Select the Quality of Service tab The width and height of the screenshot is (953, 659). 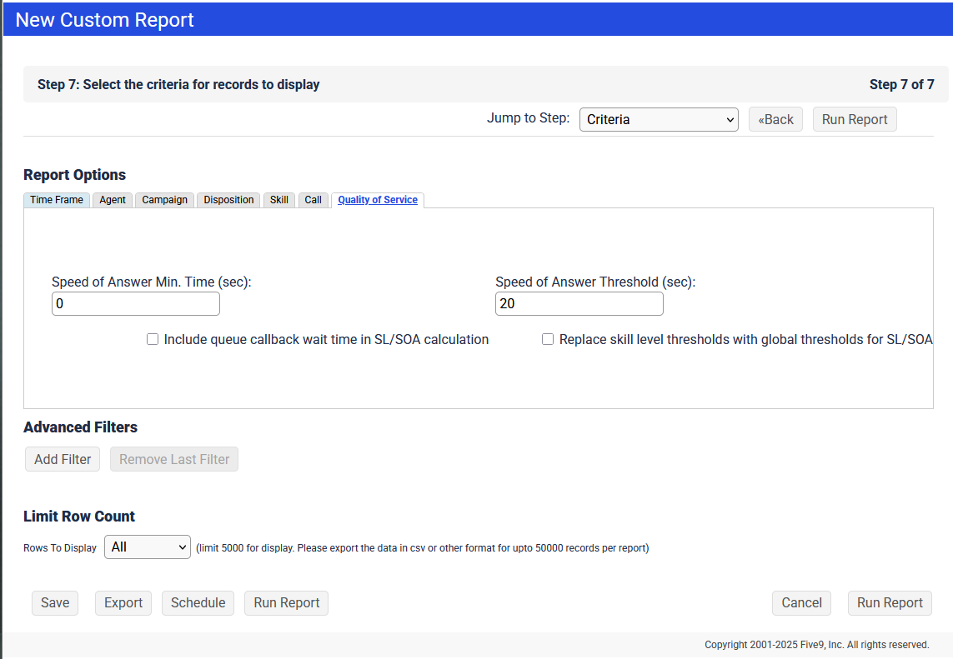(378, 200)
